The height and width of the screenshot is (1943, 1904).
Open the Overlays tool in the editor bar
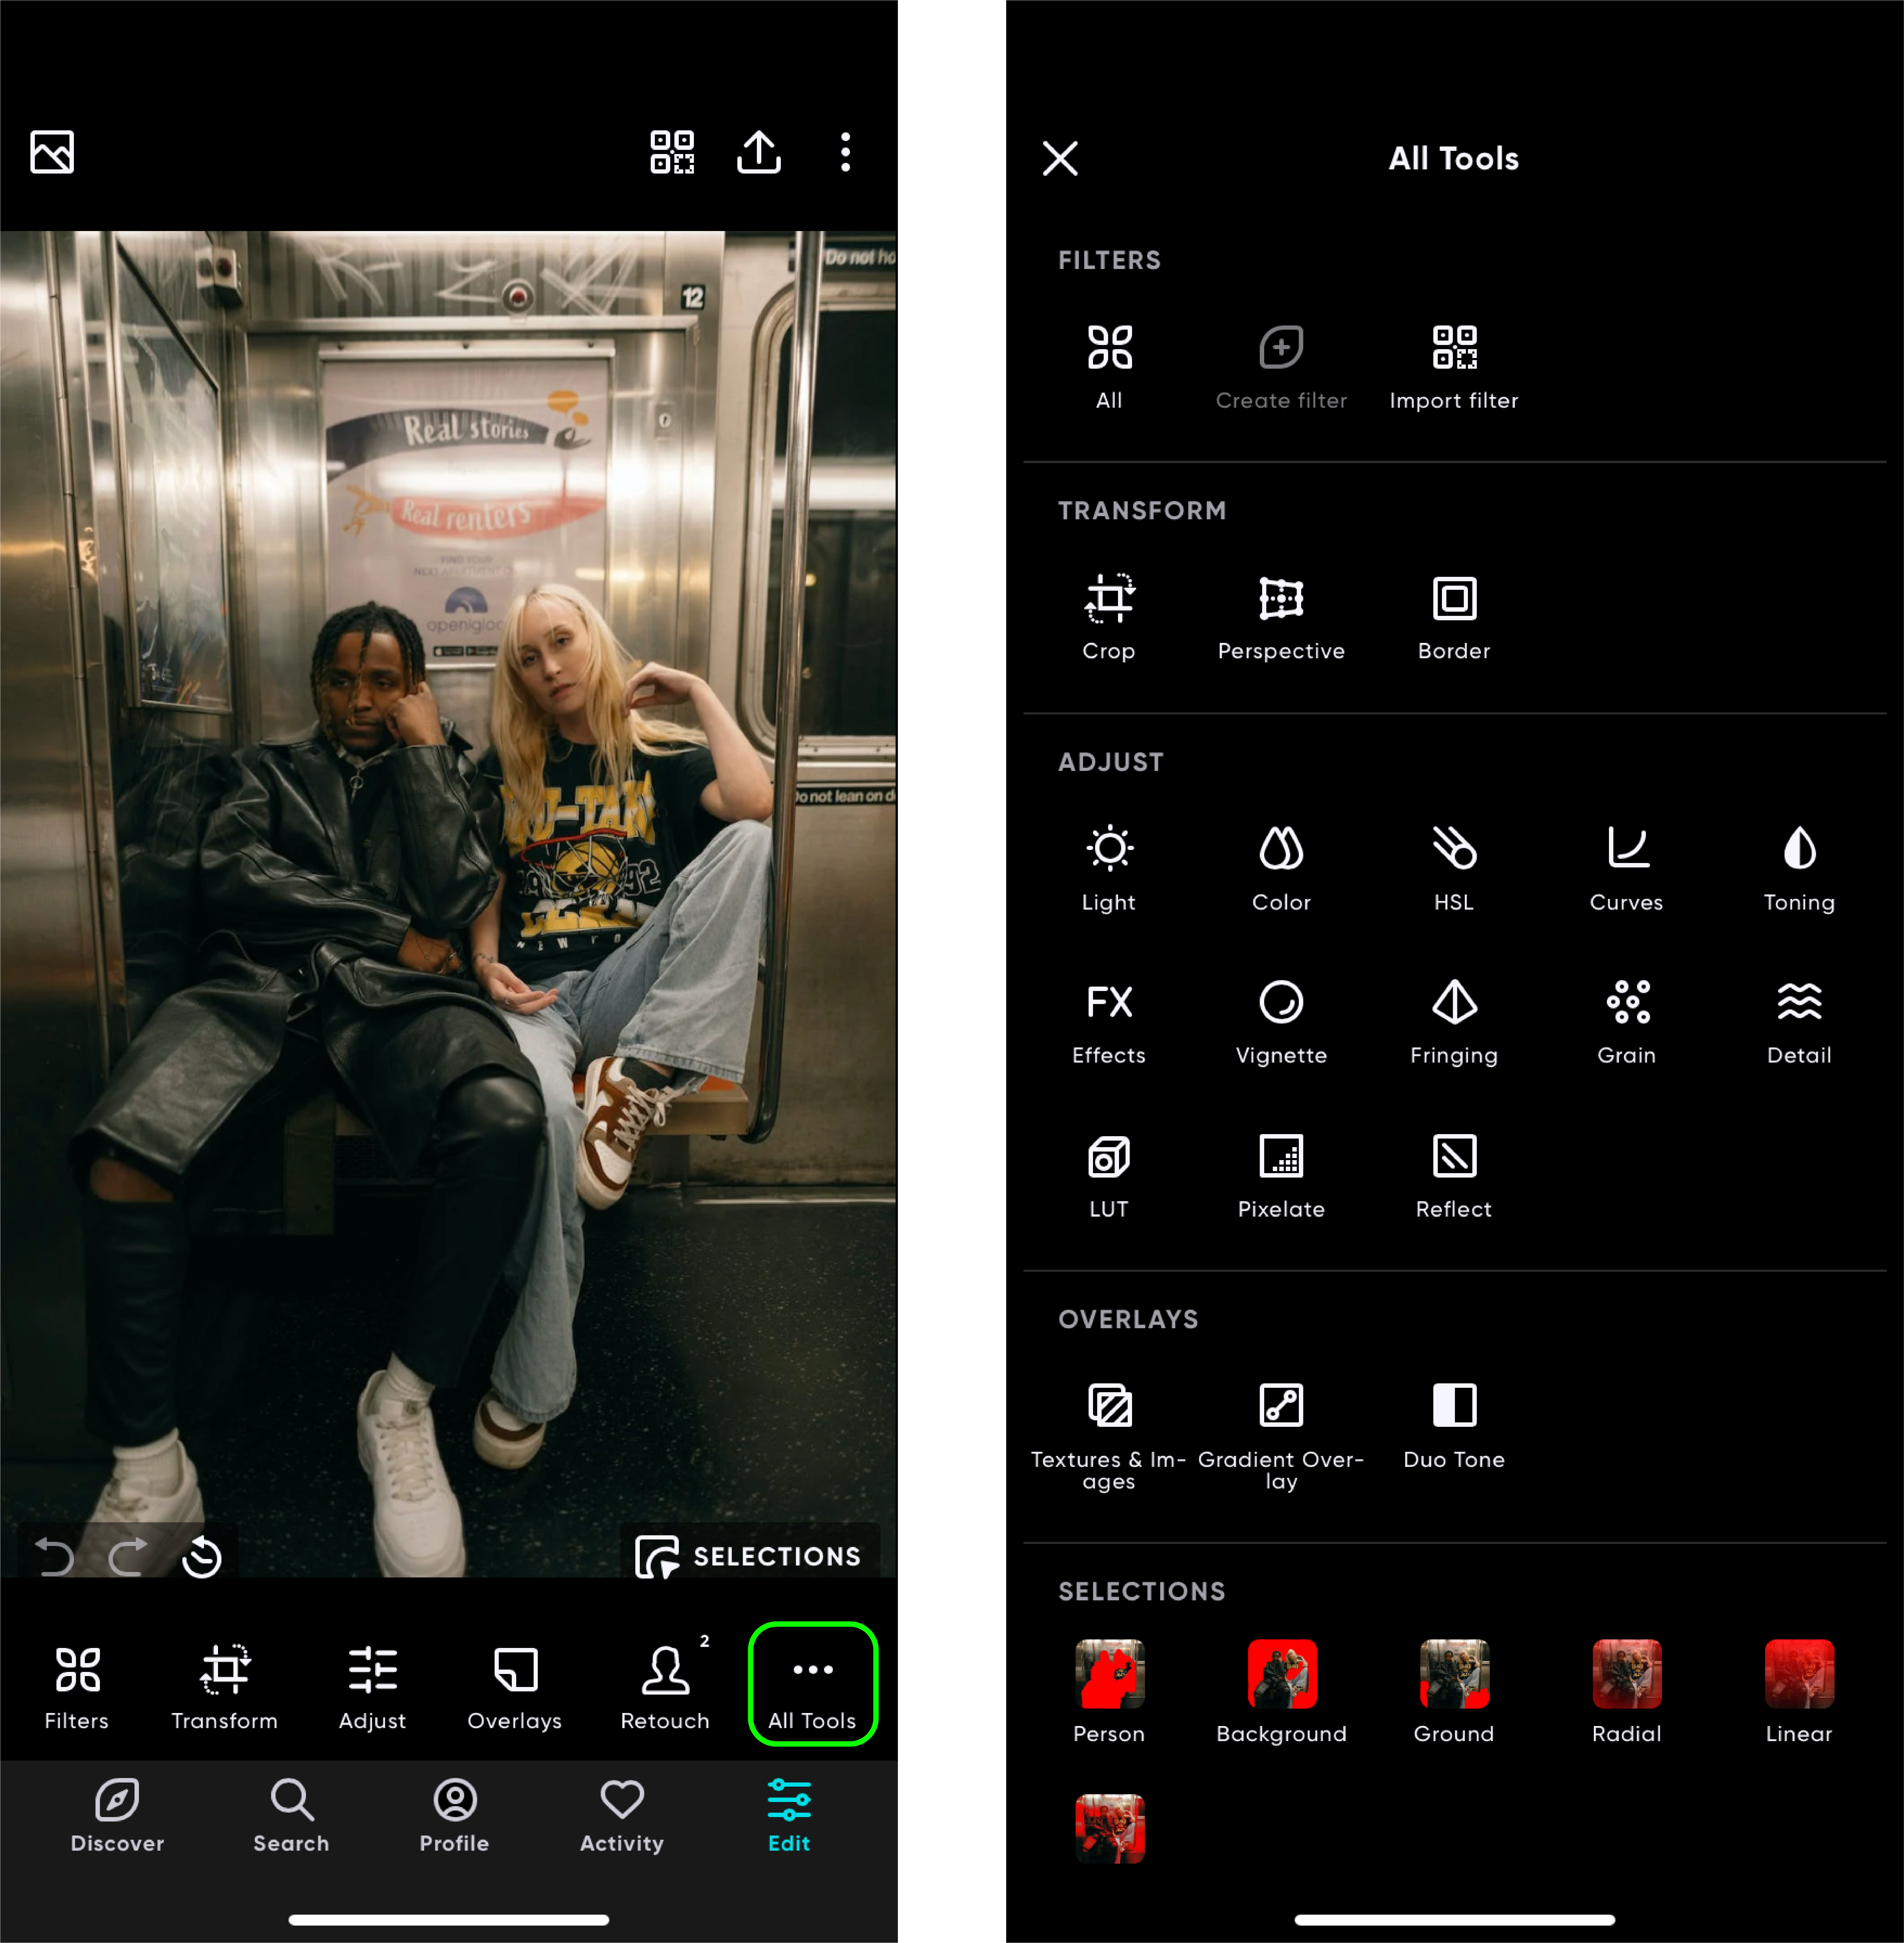coord(515,1688)
